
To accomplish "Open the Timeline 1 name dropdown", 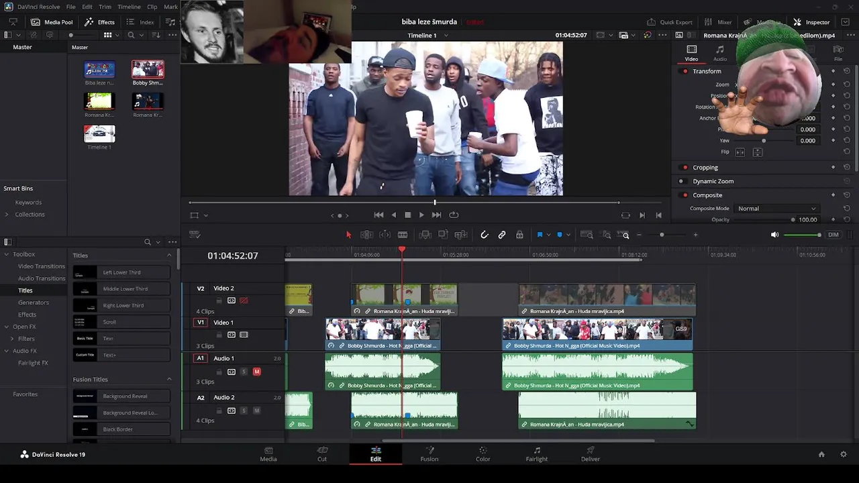I will click(446, 35).
